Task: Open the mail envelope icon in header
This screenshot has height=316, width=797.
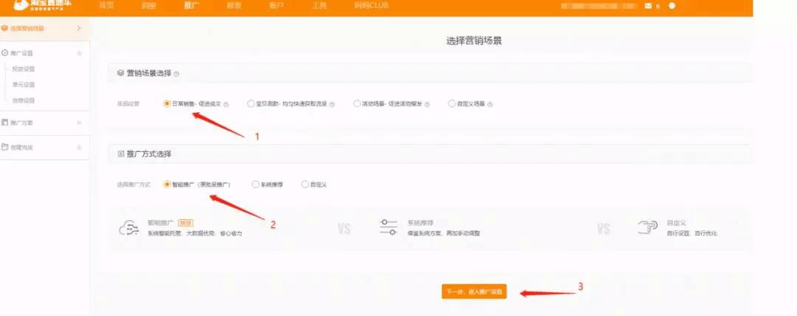Action: pos(648,6)
